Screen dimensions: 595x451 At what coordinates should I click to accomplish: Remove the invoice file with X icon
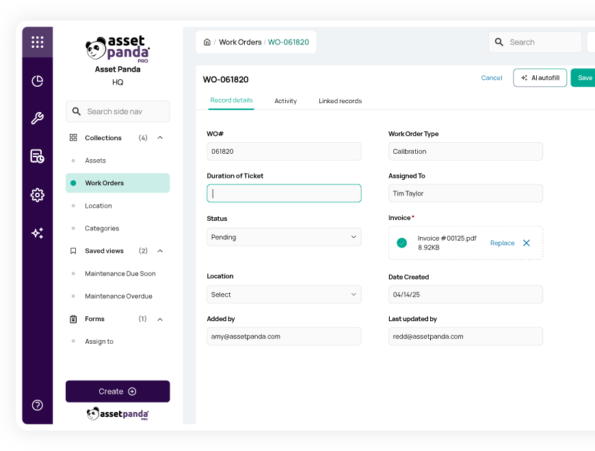[x=526, y=243]
